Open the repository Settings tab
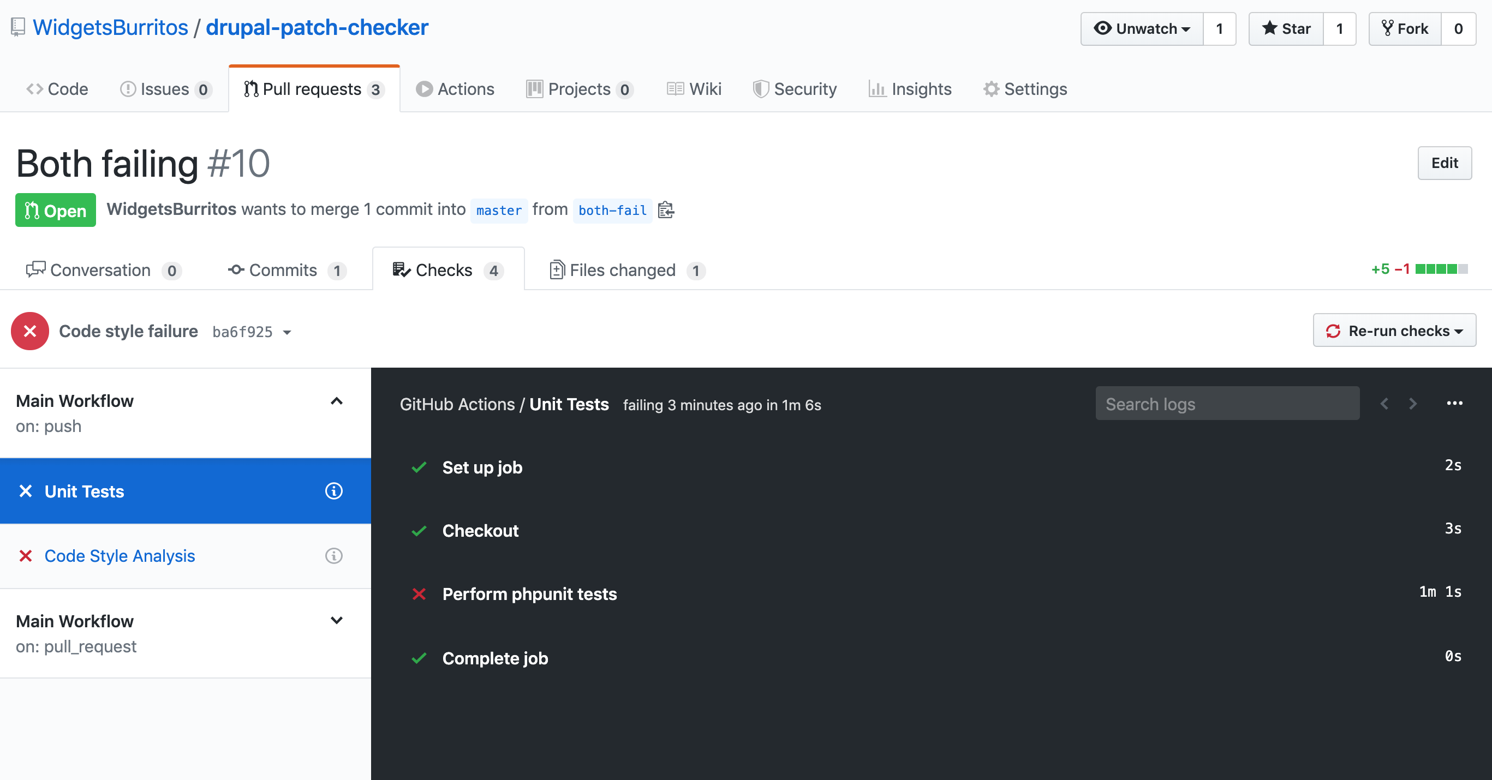Screen dimensions: 1492x780 tap(1025, 89)
